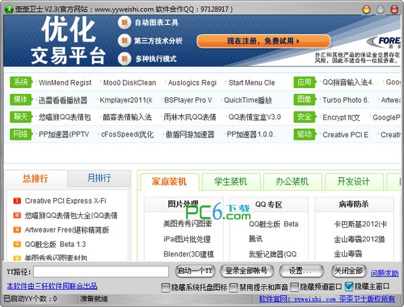The image size is (404, 307).
Task: Switch to the 月排行 tab
Action: coord(99,178)
